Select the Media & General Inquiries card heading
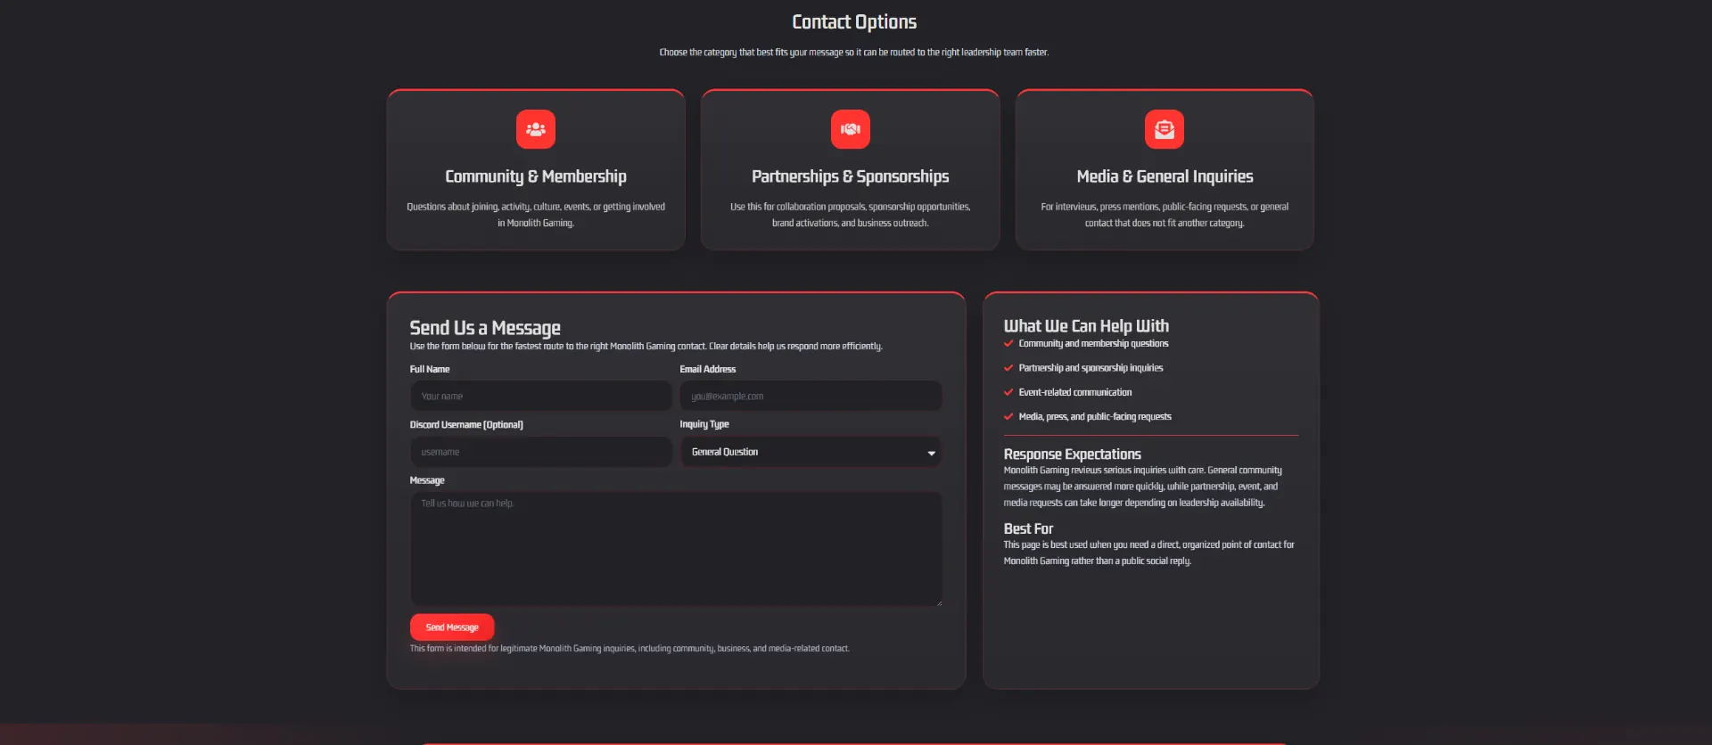 tap(1165, 176)
